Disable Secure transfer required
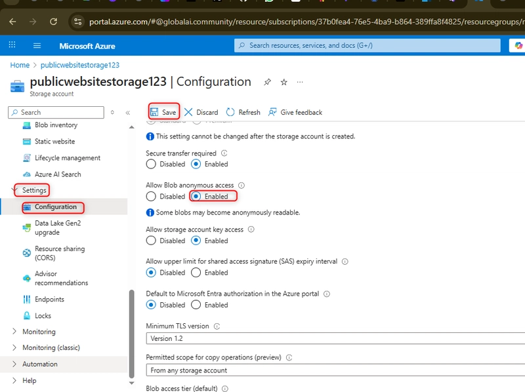This screenshot has height=392, width=525. 151,165
